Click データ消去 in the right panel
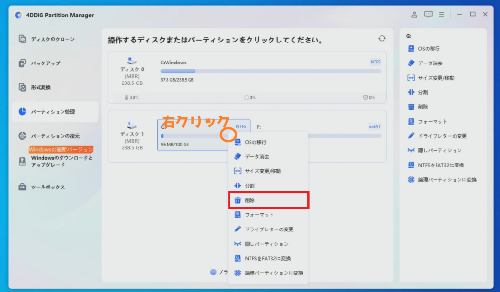Viewport: 500px width, 292px height. tap(430, 63)
